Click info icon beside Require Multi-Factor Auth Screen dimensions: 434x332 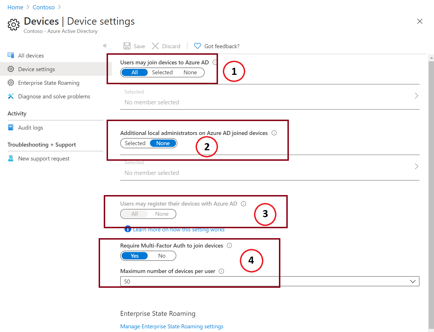click(229, 245)
